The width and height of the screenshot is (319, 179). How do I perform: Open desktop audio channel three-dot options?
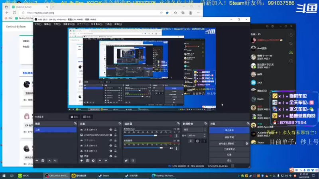click(x=176, y=148)
